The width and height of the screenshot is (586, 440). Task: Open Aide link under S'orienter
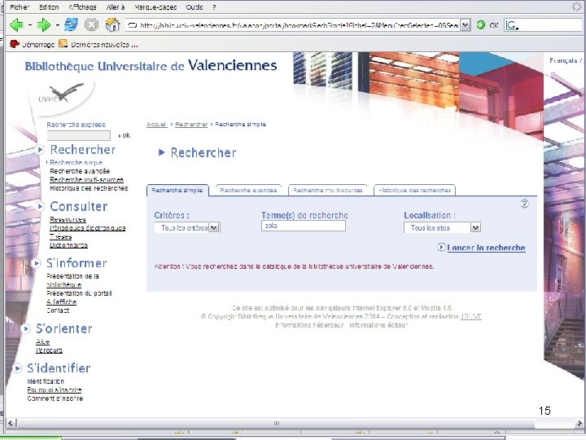tap(43, 341)
